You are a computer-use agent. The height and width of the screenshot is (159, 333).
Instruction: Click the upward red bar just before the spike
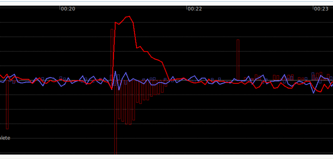tap(112, 55)
